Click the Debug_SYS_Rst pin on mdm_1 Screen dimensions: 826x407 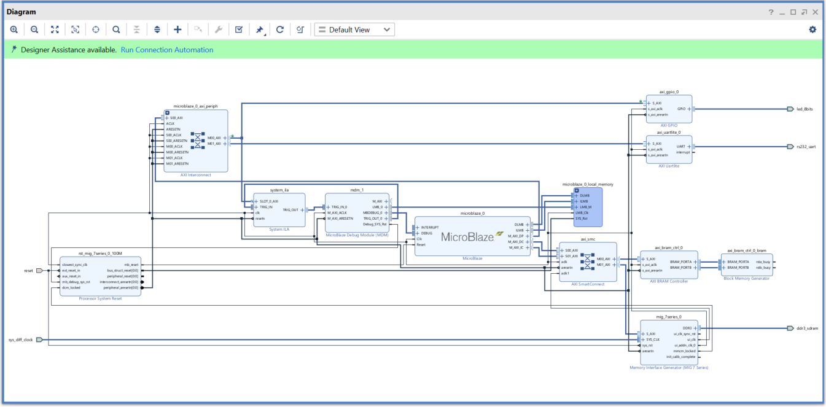[375, 224]
